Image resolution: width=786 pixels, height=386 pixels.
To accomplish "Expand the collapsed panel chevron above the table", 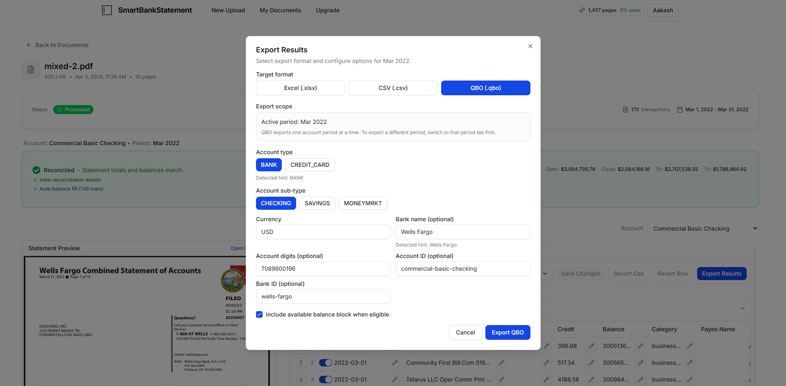I will coord(742,308).
